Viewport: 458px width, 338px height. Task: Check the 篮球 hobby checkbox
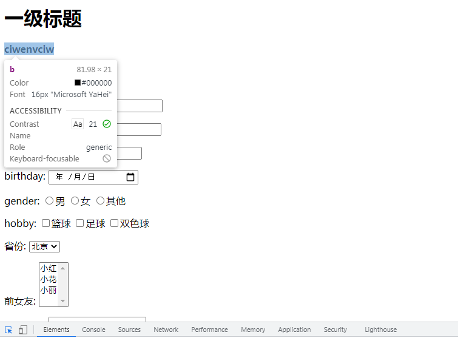45,223
